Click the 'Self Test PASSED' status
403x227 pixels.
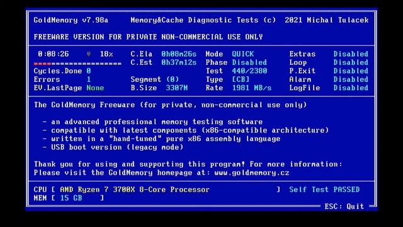pos(324,190)
